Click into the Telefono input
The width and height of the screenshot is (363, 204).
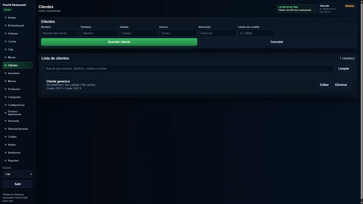click(99, 33)
